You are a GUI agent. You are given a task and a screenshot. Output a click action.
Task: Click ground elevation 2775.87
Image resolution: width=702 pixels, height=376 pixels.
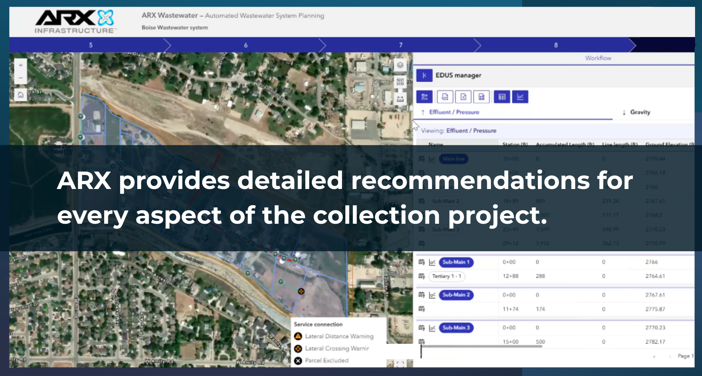coord(655,309)
